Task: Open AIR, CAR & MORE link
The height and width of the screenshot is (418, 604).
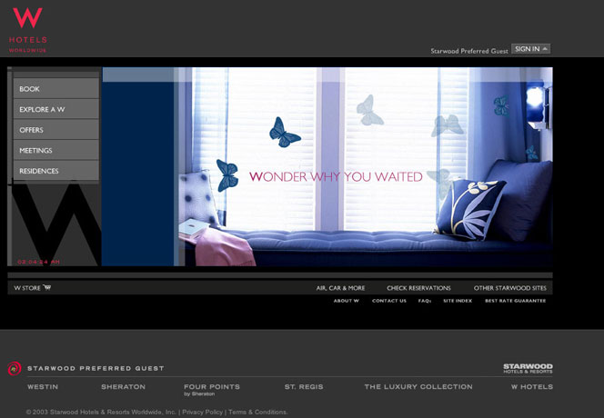Action: (340, 288)
